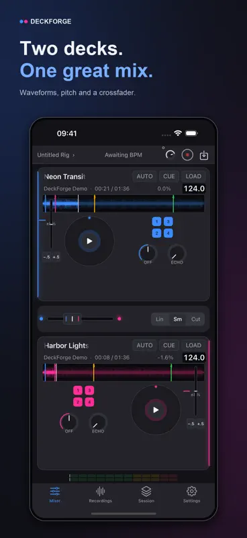Select the Cut crossfader curve
Screen dimensions: 247x538
click(195, 319)
